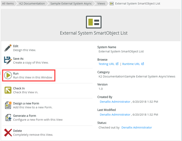Click the large view icon in header

(x=94, y=22)
